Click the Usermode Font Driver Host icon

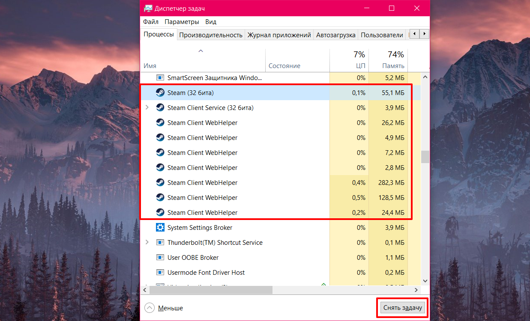click(x=160, y=273)
